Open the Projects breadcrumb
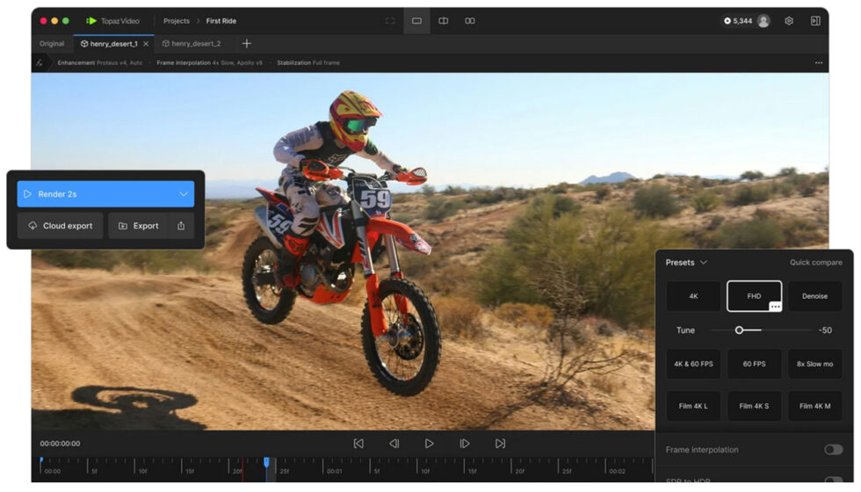 pyautogui.click(x=177, y=21)
